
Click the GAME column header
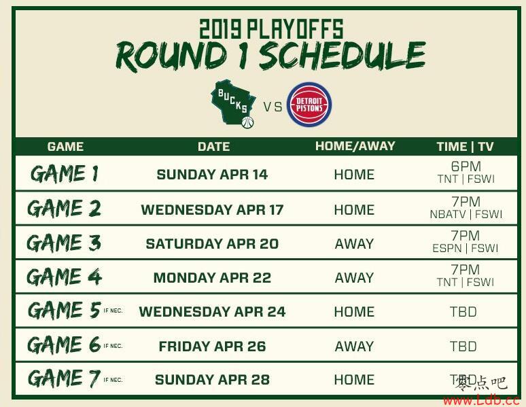65,147
